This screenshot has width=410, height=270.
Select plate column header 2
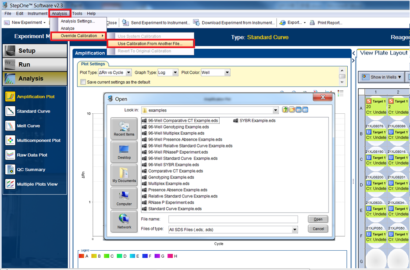[x=398, y=92]
